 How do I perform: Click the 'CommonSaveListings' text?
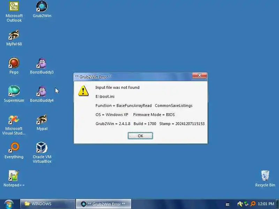click(x=174, y=106)
